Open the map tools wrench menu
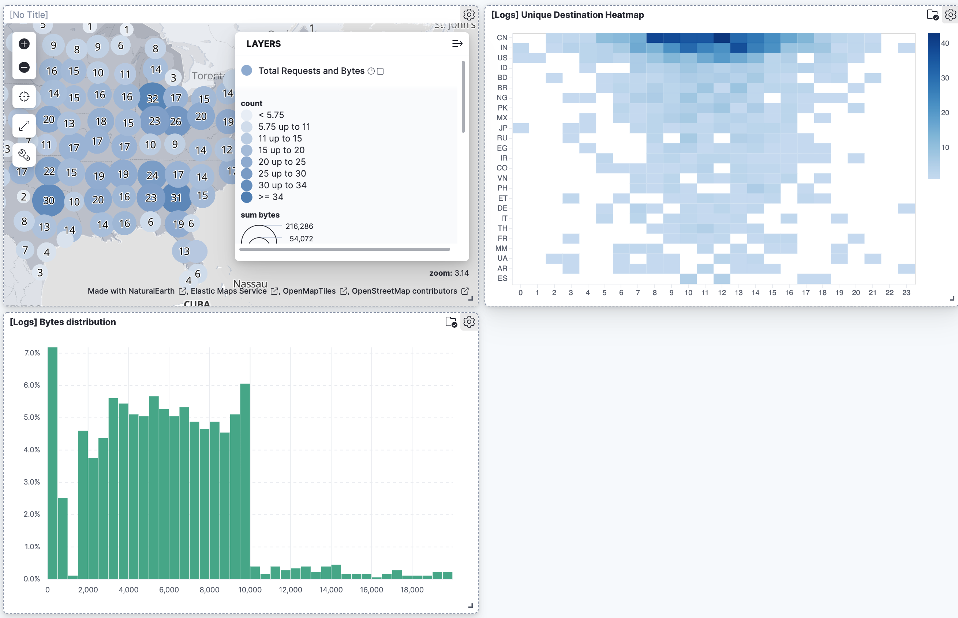 click(23, 155)
